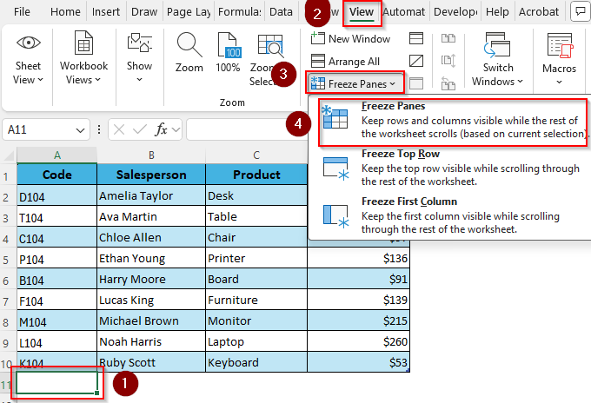Screen dimensions: 591x403
Task: Open the comments speech bubble icon
Action: tap(580, 11)
